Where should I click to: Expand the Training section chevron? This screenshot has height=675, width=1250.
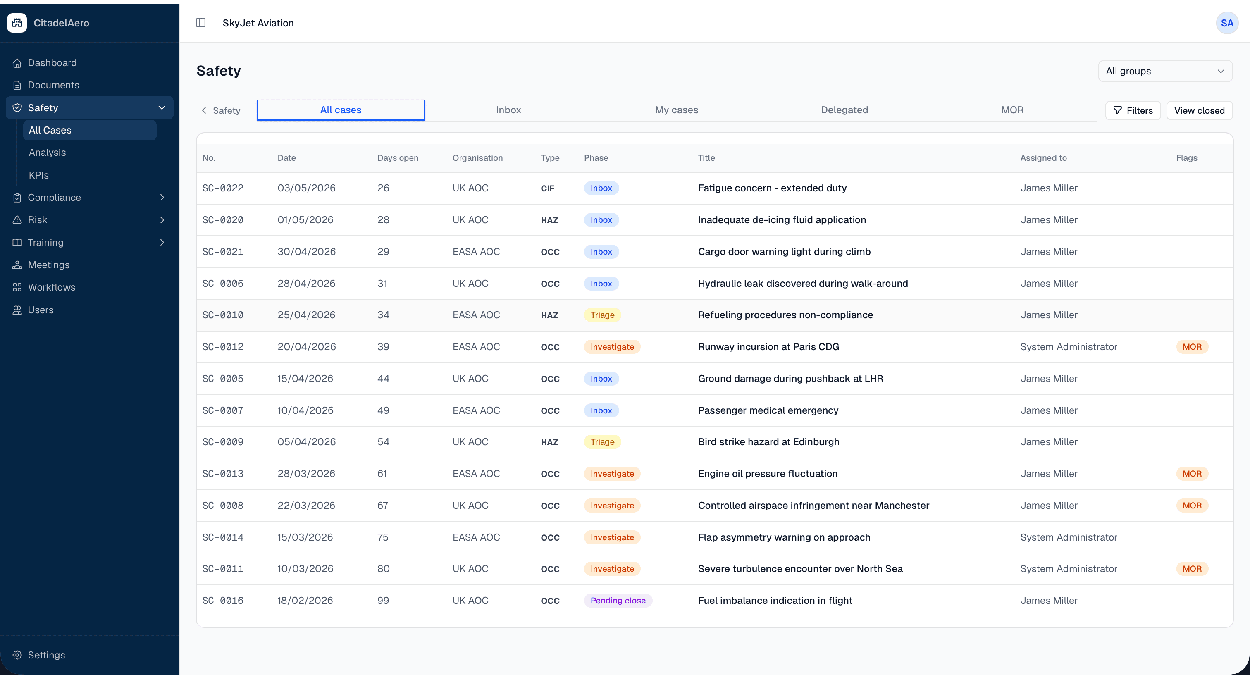pyautogui.click(x=162, y=243)
